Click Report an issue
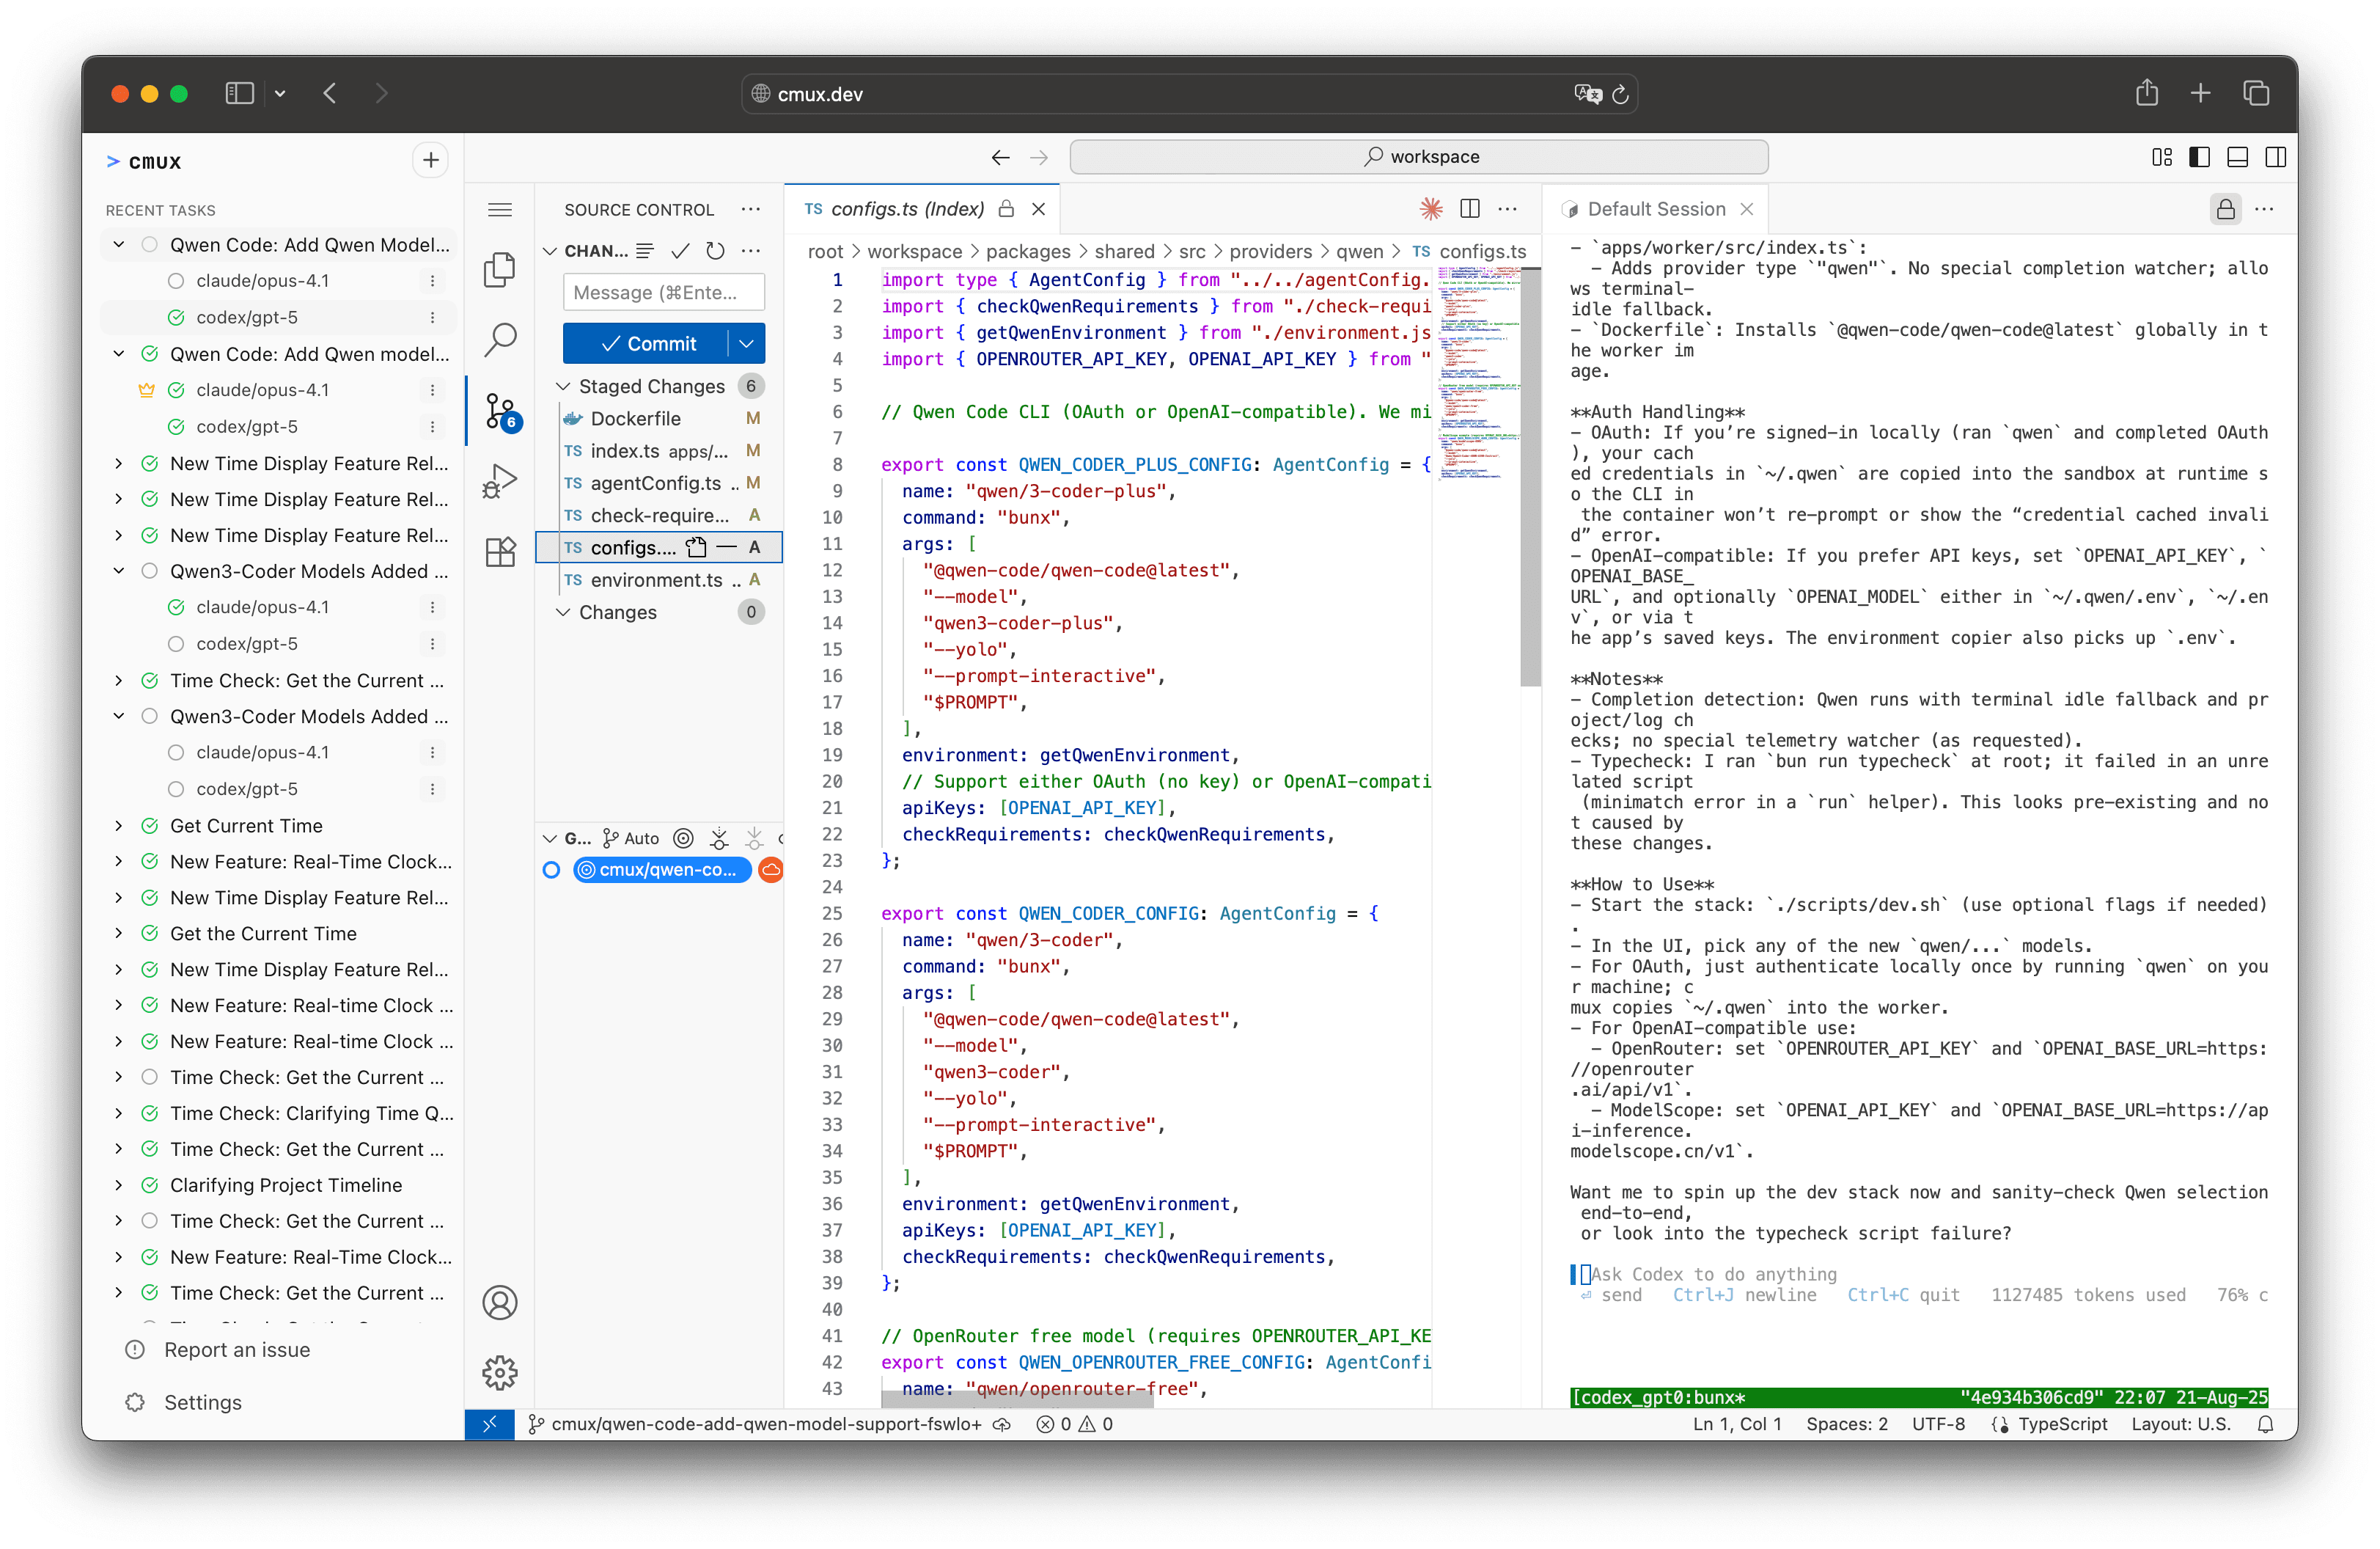 [237, 1349]
